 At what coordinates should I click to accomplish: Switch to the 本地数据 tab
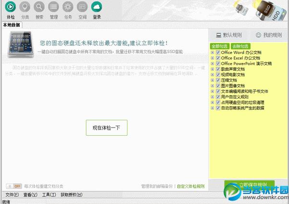[x=12, y=25]
